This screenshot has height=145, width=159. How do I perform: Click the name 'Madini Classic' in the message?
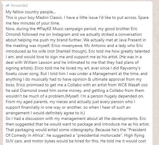click(49, 17)
